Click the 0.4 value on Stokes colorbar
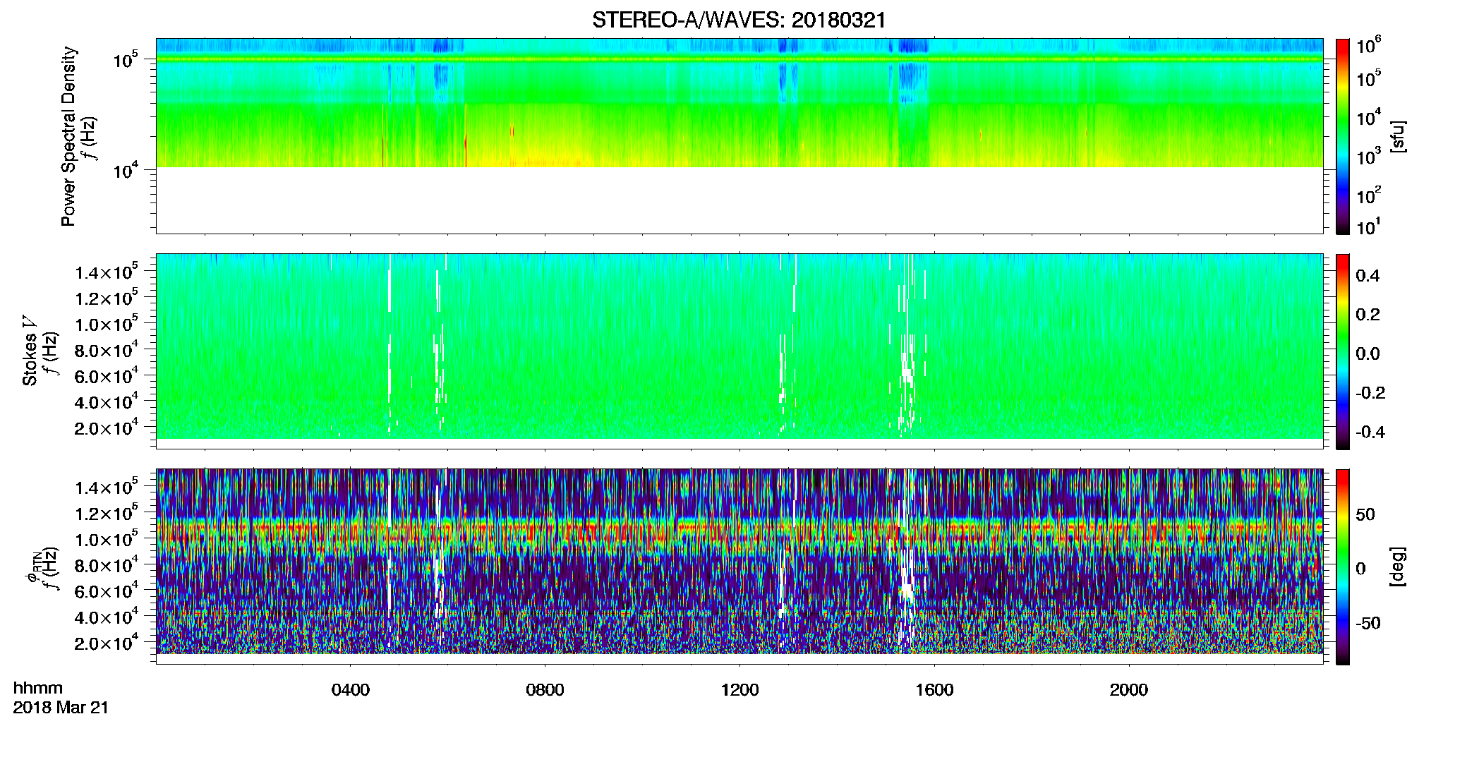This screenshot has width=1479, height=762. (x=1368, y=276)
